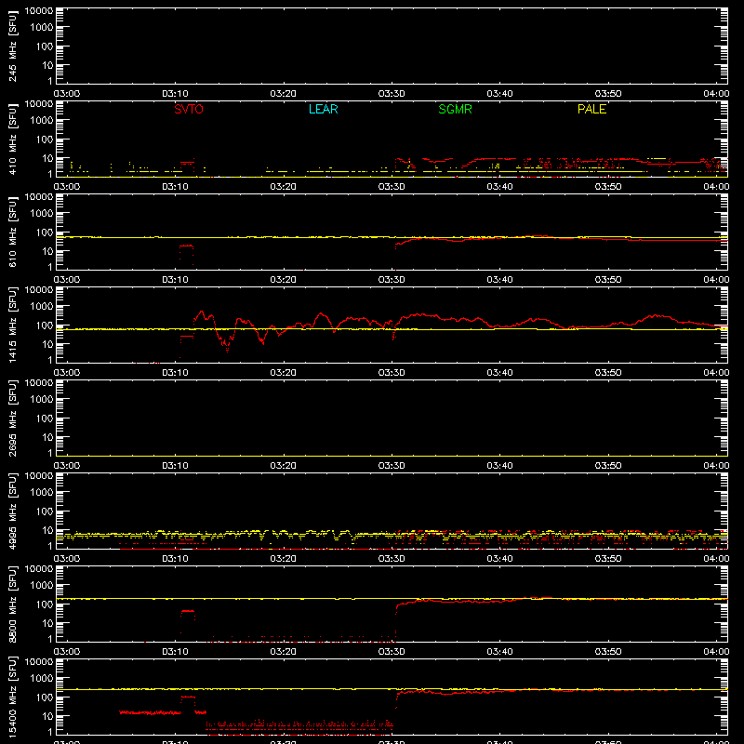Click 03:50 tick under the 410 MHz panel

608,187
